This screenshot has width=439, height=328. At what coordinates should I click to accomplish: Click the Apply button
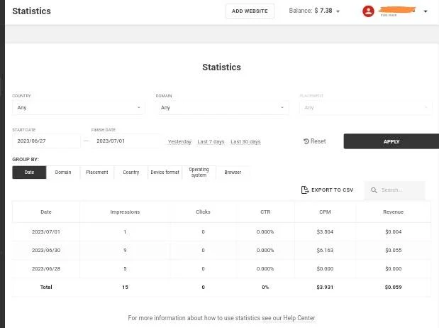(x=391, y=141)
